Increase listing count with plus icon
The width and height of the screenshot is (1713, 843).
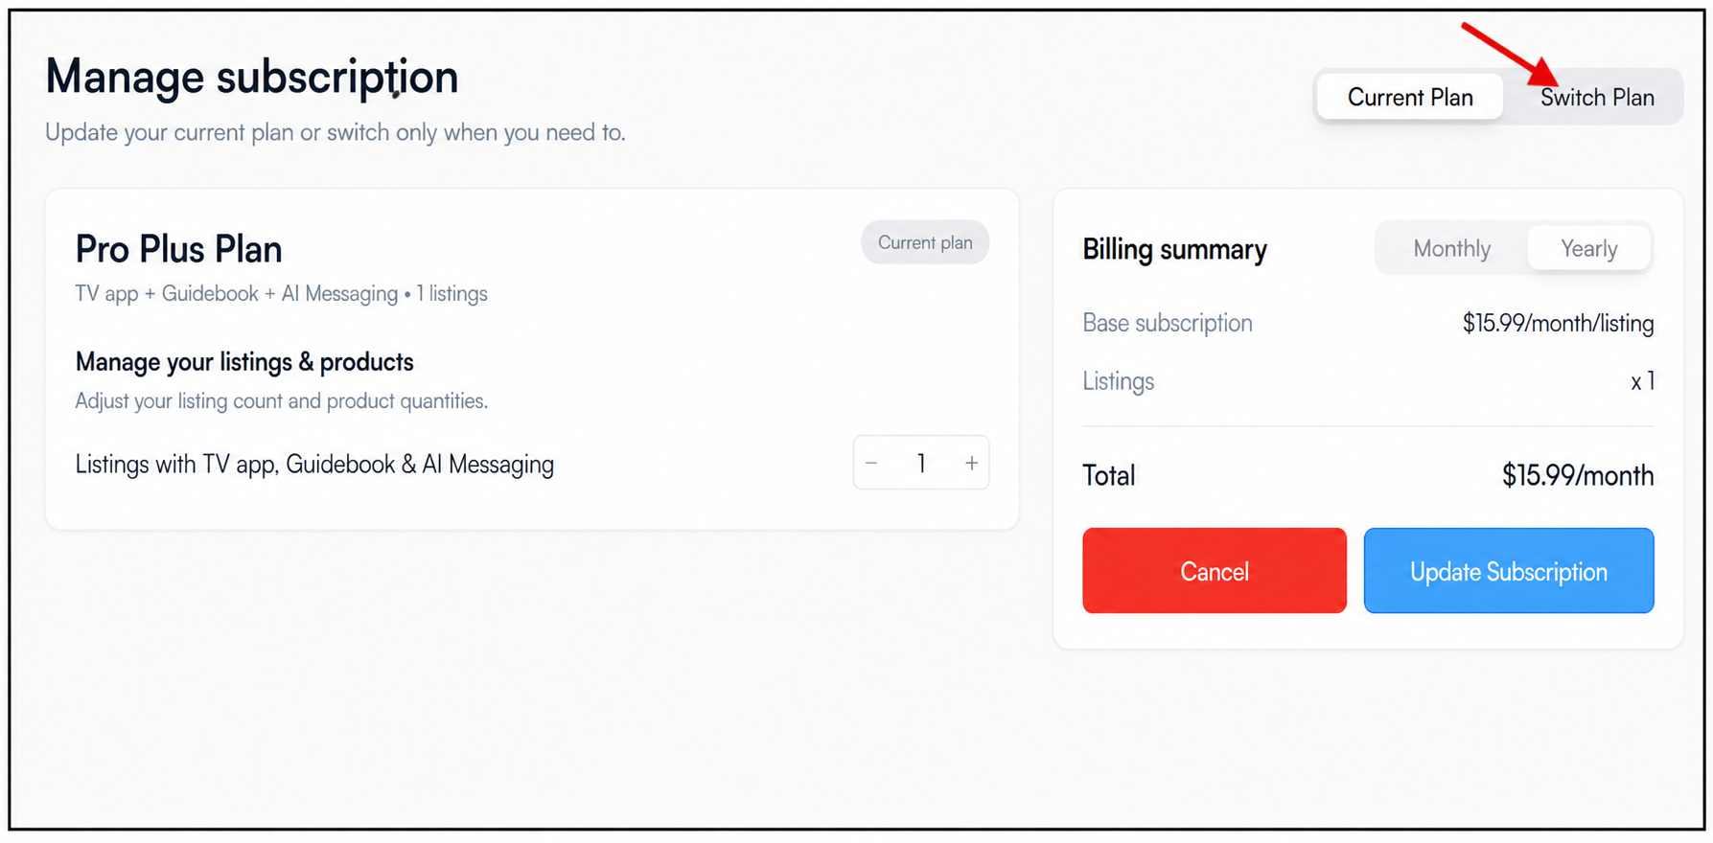pos(971,464)
